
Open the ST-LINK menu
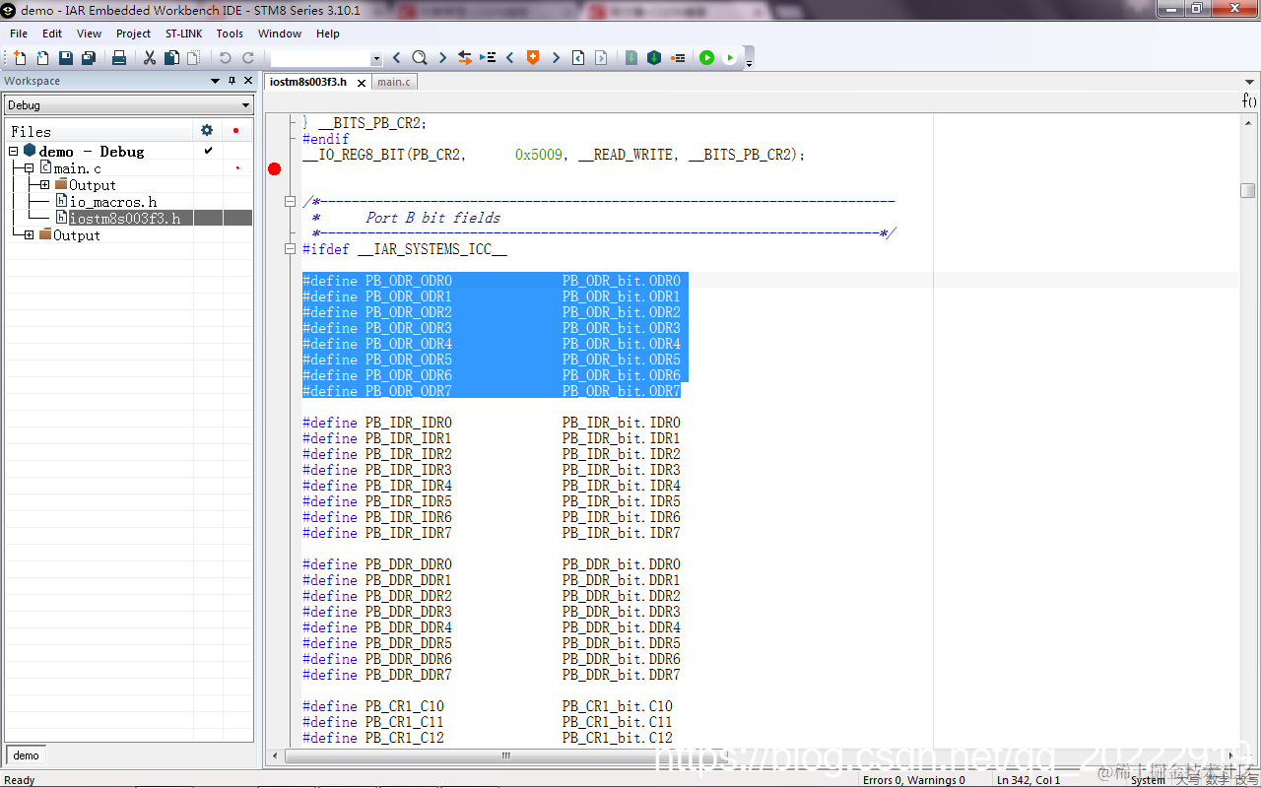[183, 33]
